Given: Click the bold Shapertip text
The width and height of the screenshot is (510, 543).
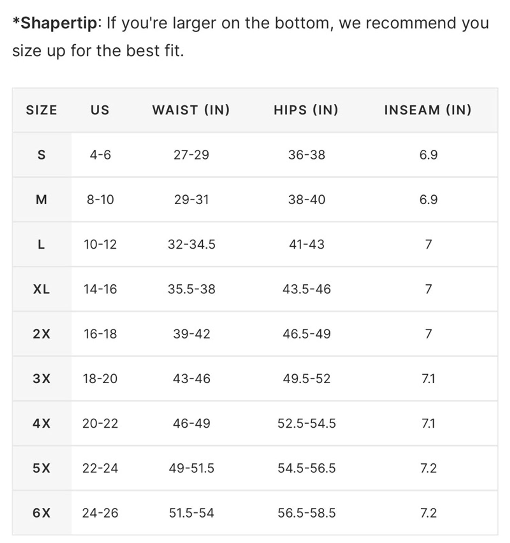Looking at the screenshot, I should 59,23.
